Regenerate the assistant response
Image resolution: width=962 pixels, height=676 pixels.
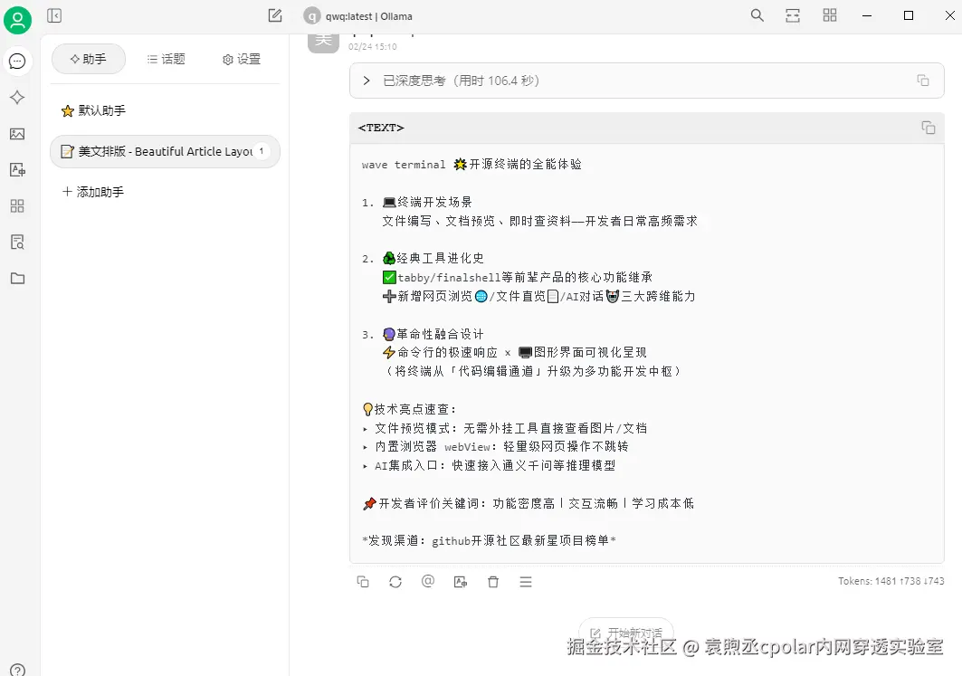tap(395, 582)
